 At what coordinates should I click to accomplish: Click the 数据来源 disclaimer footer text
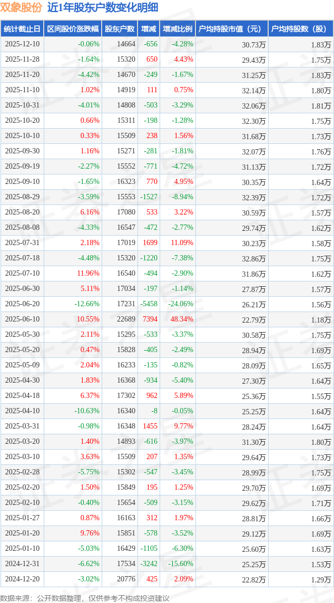85,598
